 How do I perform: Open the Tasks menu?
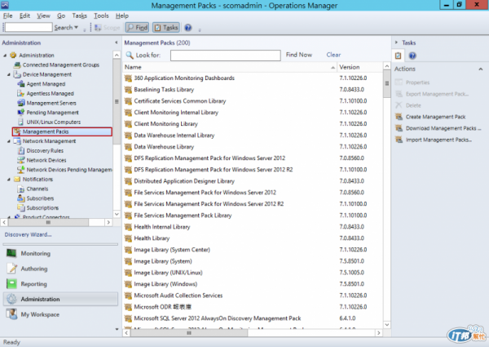click(x=80, y=16)
